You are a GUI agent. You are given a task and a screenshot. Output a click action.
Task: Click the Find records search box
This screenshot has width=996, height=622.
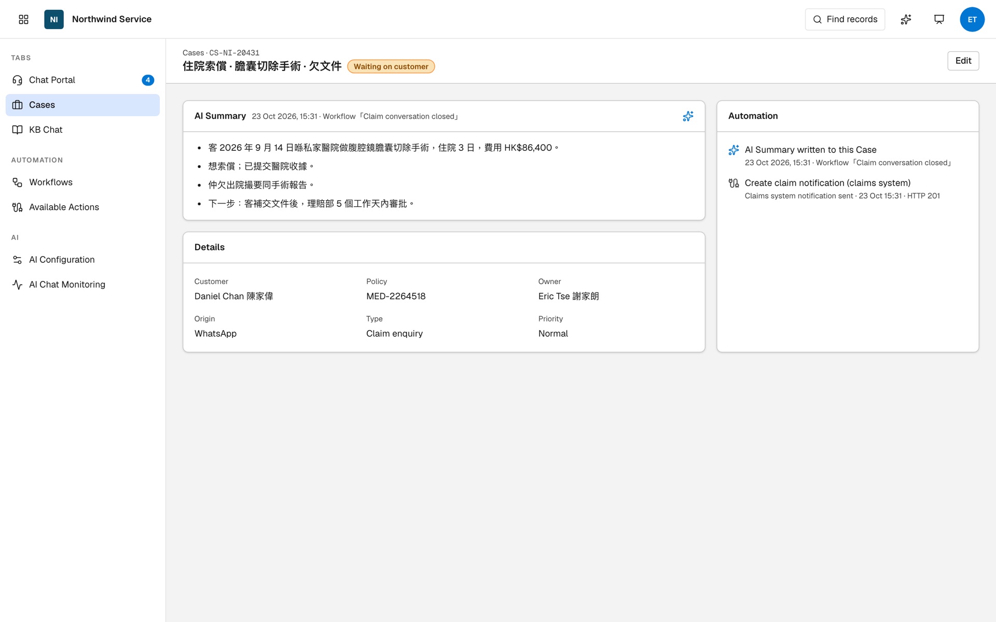tap(845, 19)
